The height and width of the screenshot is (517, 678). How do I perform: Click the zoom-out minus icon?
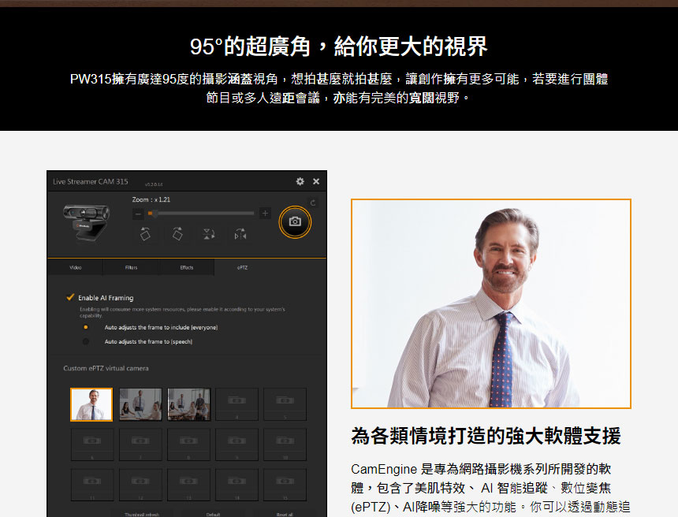pyautogui.click(x=136, y=214)
